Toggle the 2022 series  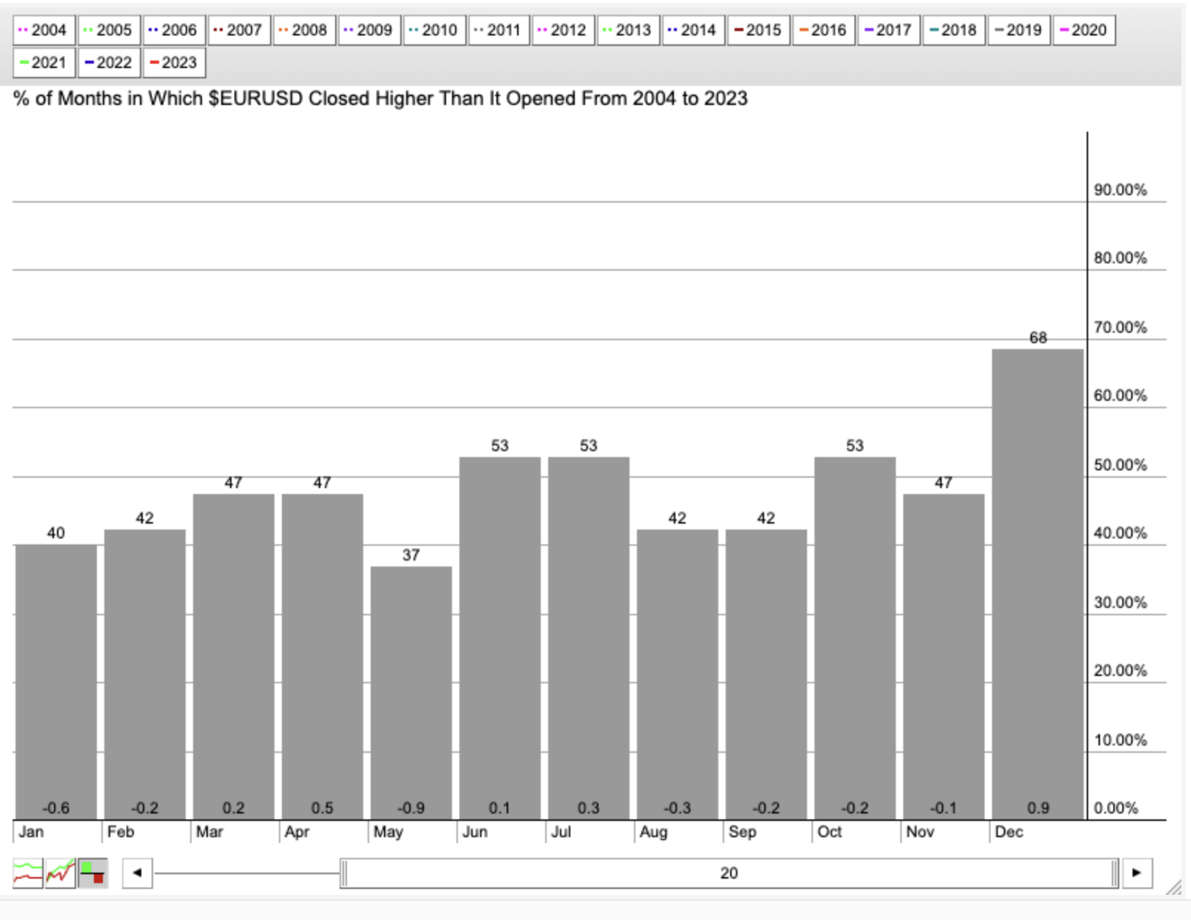(x=109, y=63)
